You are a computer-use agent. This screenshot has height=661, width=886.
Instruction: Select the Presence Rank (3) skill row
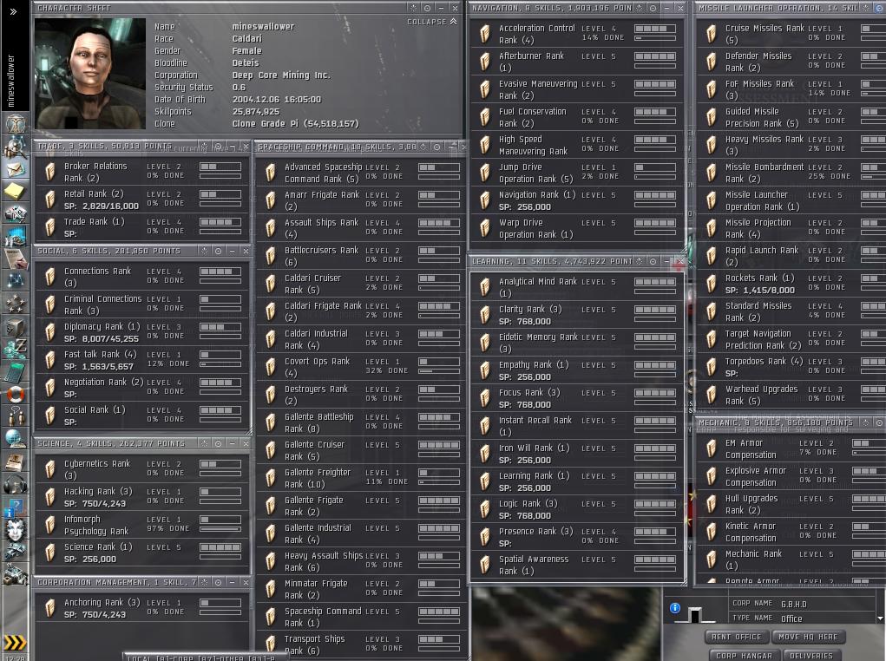[x=577, y=537]
